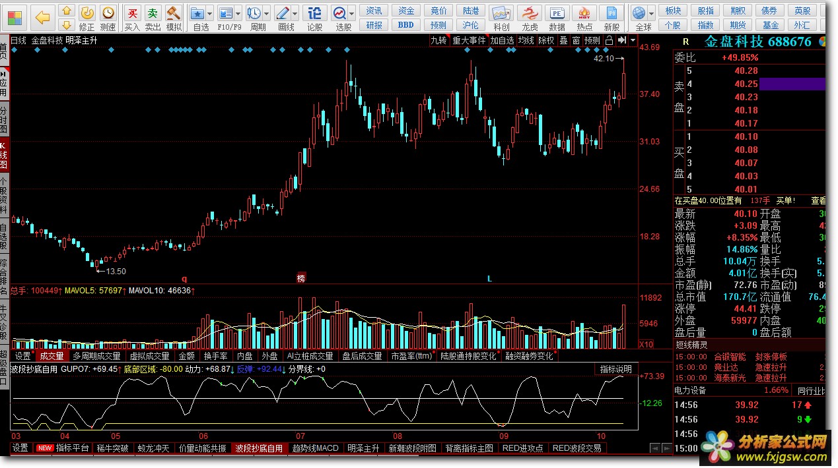Toggle the 叠 overlay option

click(563, 40)
